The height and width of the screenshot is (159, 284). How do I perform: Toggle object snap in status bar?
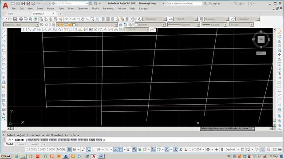(x=120, y=149)
